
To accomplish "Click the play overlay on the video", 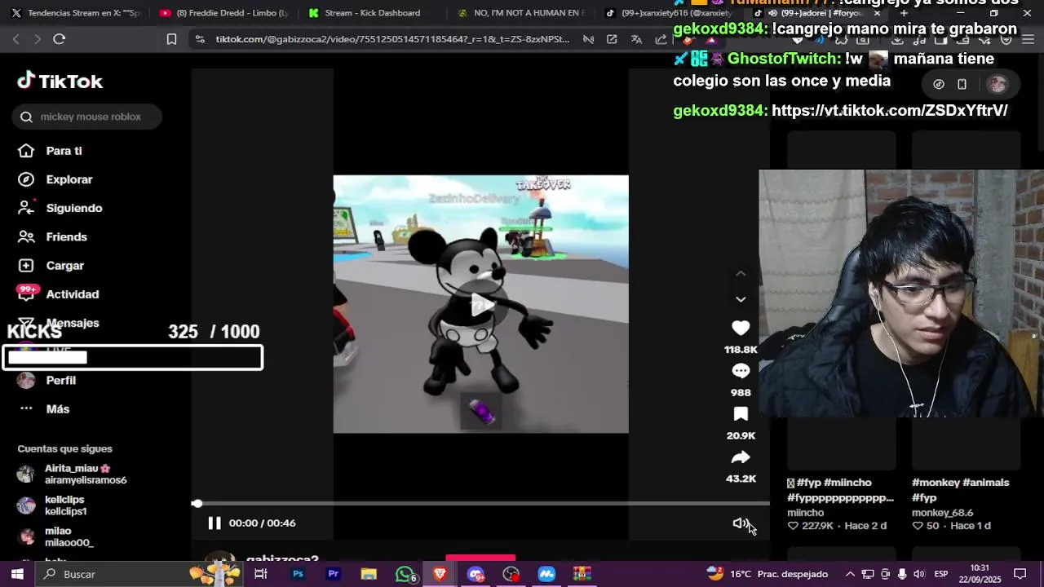I will tap(481, 305).
